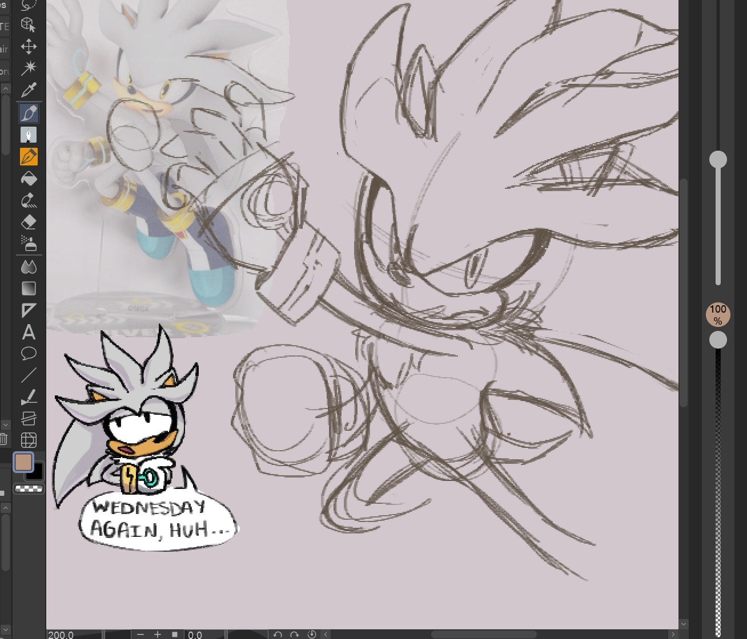
Task: Activate the Operation object cube tool
Action: click(29, 25)
